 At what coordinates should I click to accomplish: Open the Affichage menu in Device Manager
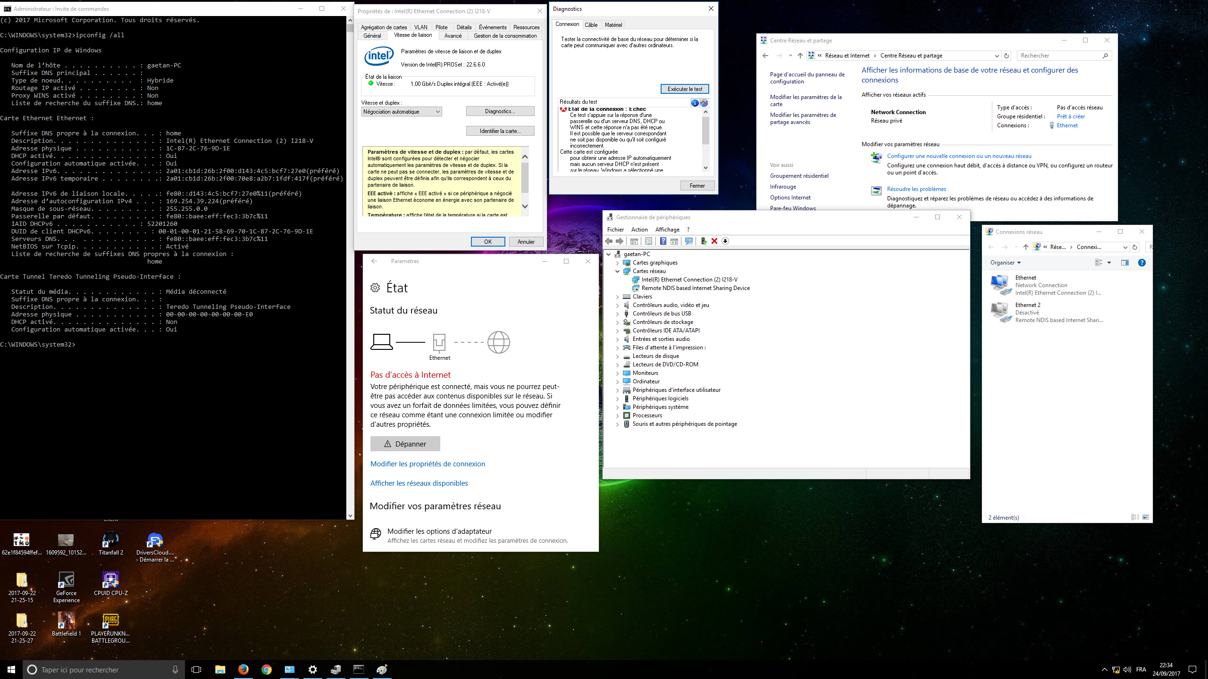coord(667,230)
